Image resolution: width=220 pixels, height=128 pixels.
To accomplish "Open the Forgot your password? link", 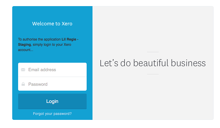I will point(52,114).
